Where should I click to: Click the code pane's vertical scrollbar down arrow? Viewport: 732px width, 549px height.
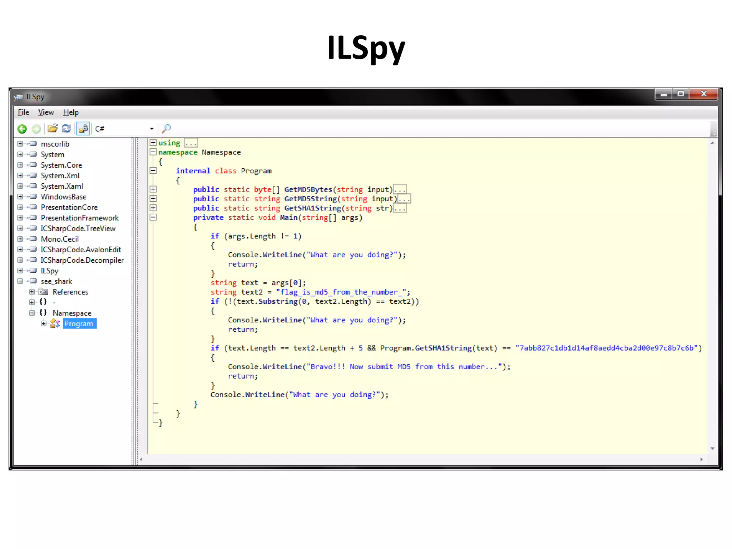[x=712, y=448]
